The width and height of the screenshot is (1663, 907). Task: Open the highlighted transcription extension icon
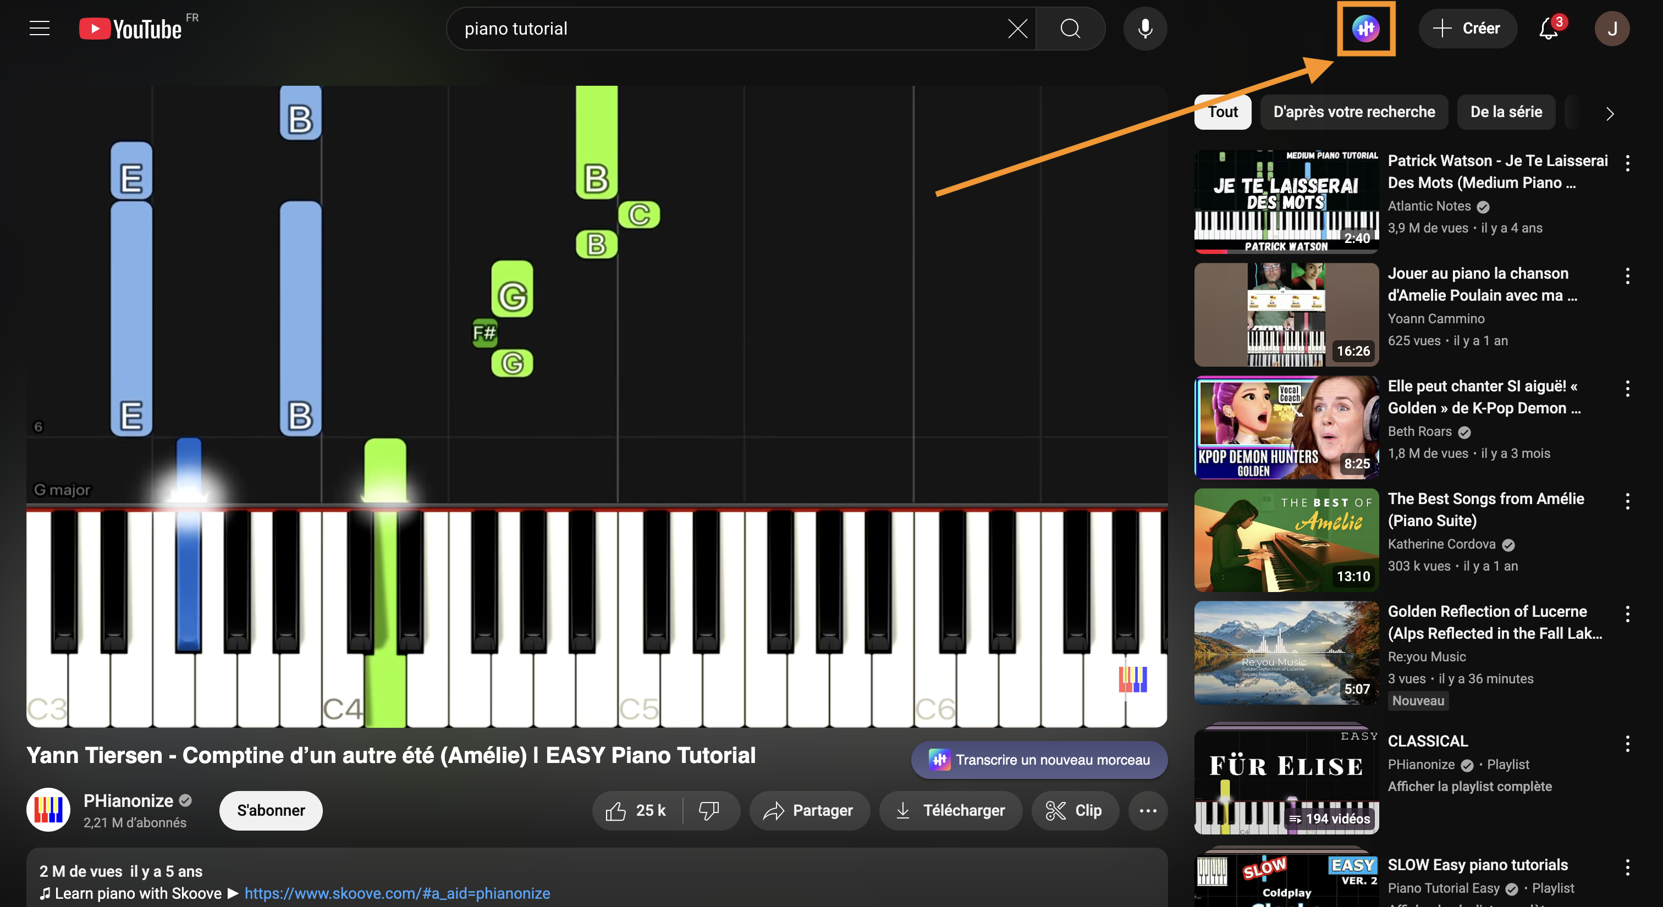pos(1365,29)
